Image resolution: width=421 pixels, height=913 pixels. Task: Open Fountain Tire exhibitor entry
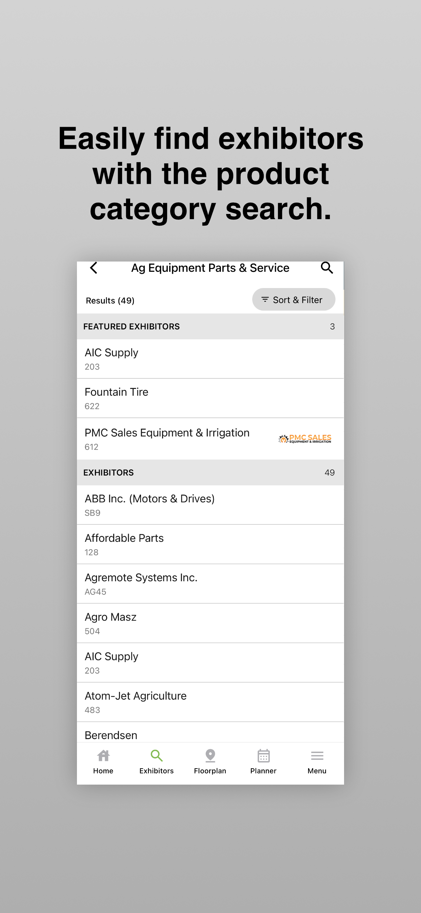pyautogui.click(x=210, y=398)
